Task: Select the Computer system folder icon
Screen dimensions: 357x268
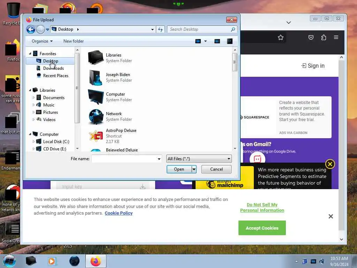Action: point(96,97)
